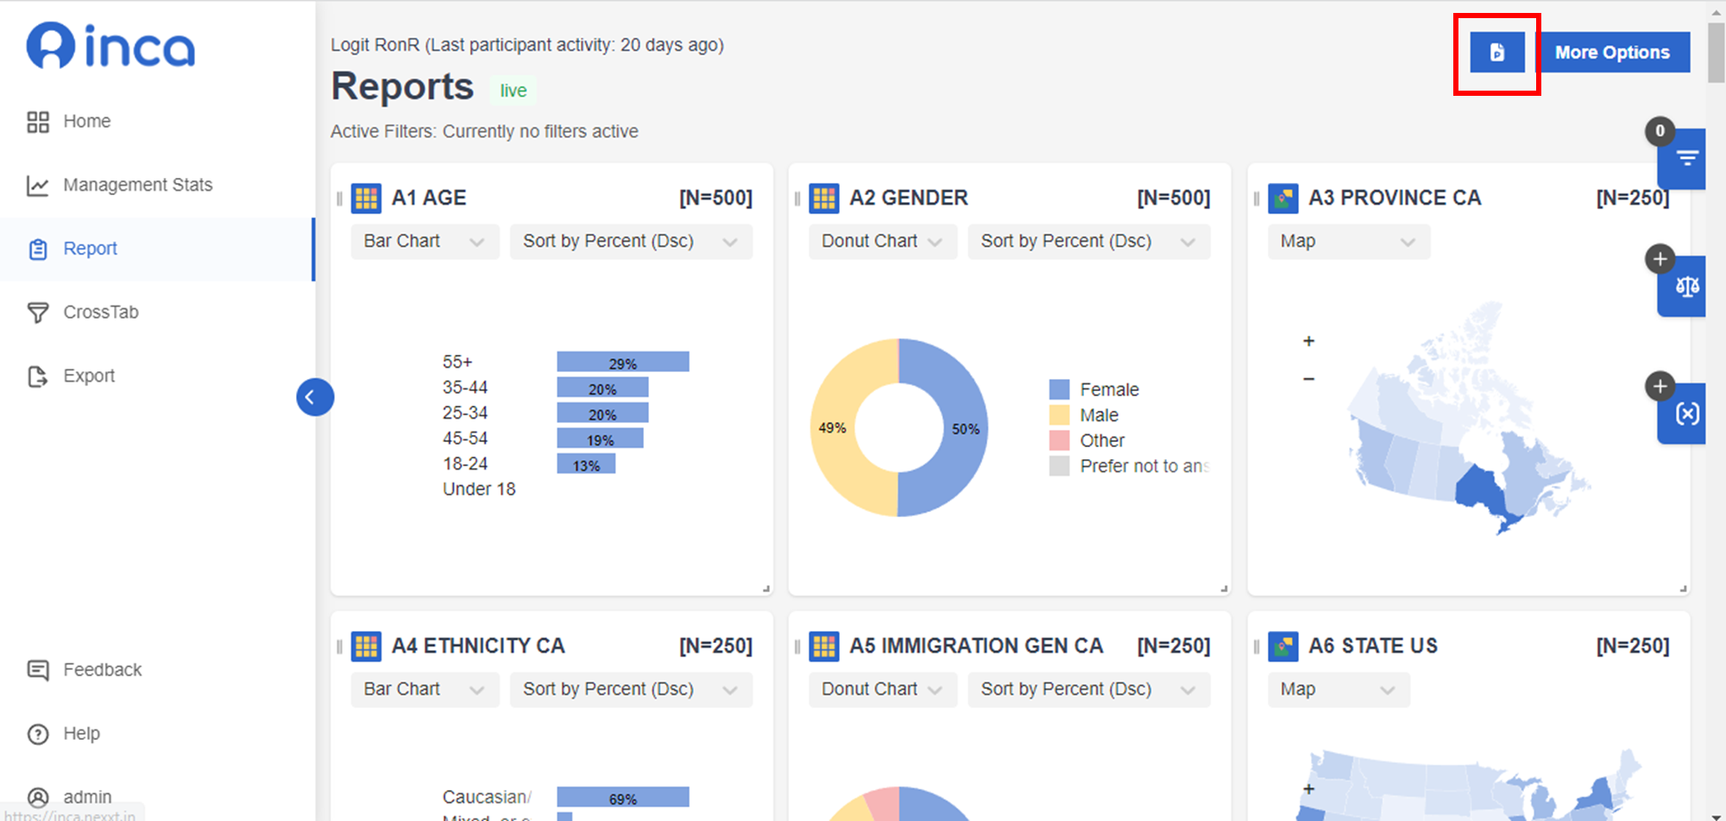Open A1 AGE Sort by Percent dropdown

point(631,242)
